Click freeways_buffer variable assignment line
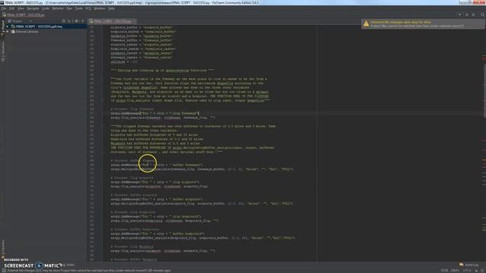Screen dimensions: 486x273 pos(142,40)
